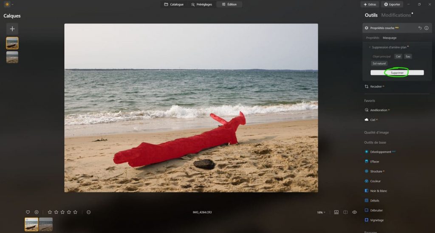Reset the Propriétés couche adjustments
The width and height of the screenshot is (435, 233).
(x=420, y=28)
